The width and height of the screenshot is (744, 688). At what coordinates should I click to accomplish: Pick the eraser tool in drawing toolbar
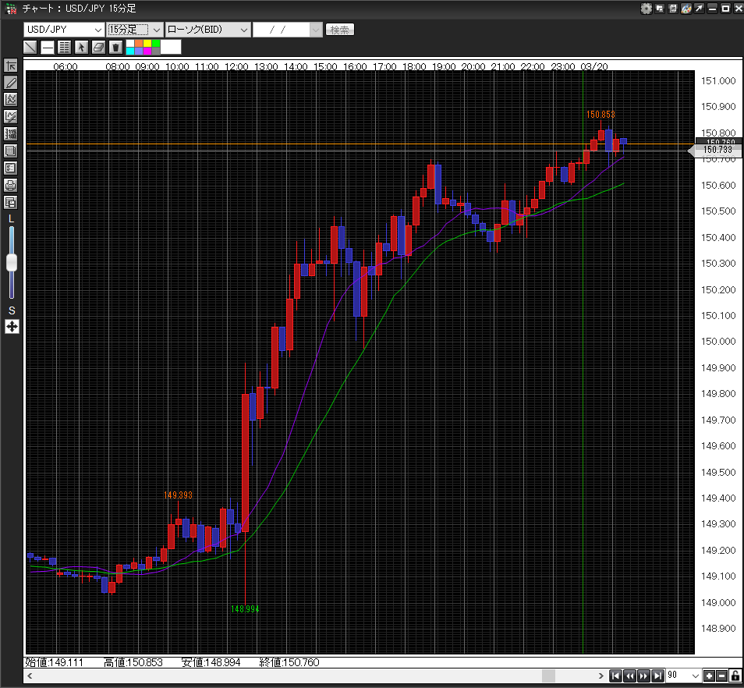coord(98,47)
